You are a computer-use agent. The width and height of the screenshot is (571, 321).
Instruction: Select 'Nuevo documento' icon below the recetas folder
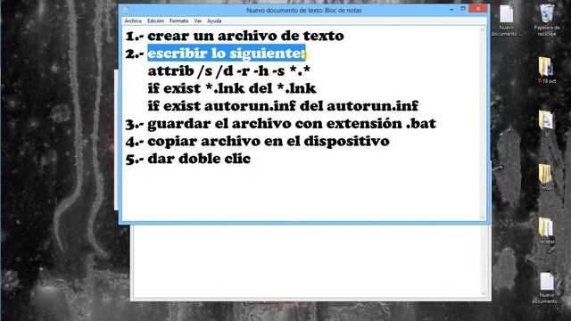pyautogui.click(x=546, y=287)
